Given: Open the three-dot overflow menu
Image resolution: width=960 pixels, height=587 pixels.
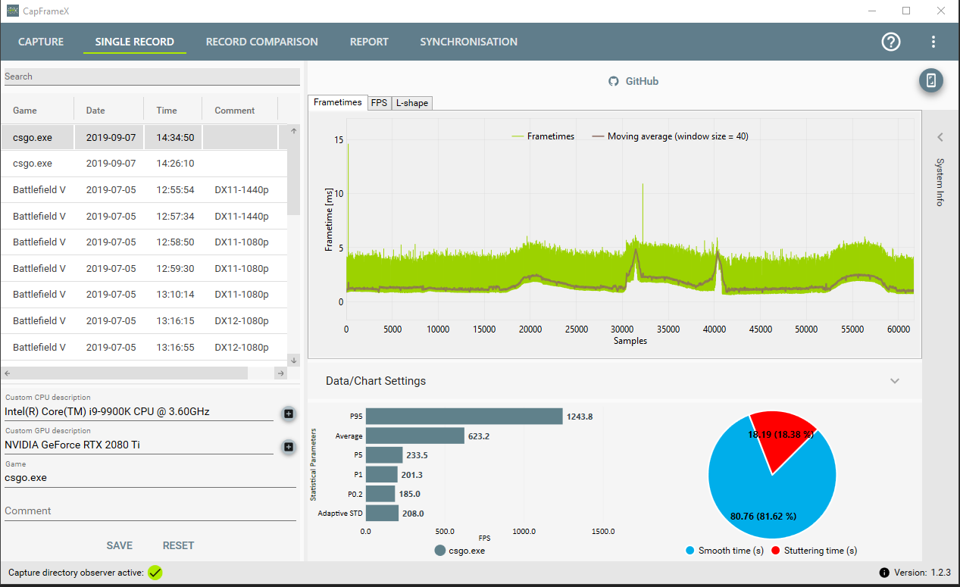Looking at the screenshot, I should [933, 42].
